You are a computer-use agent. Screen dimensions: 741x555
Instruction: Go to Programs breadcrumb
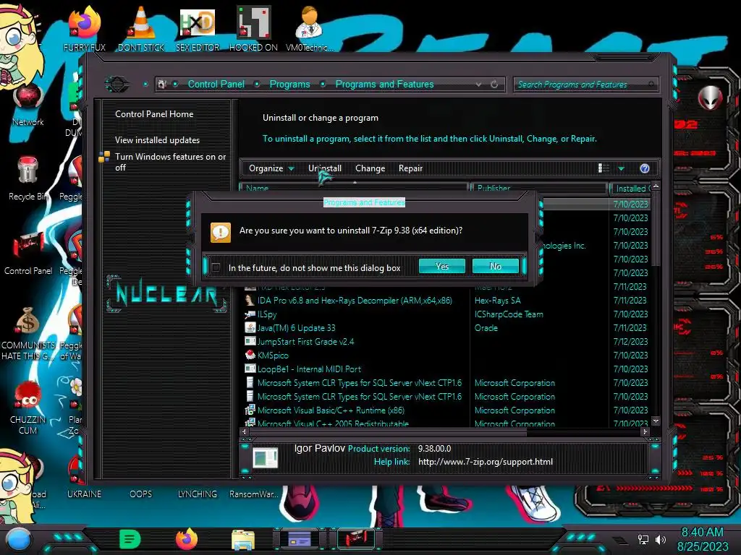[289, 84]
